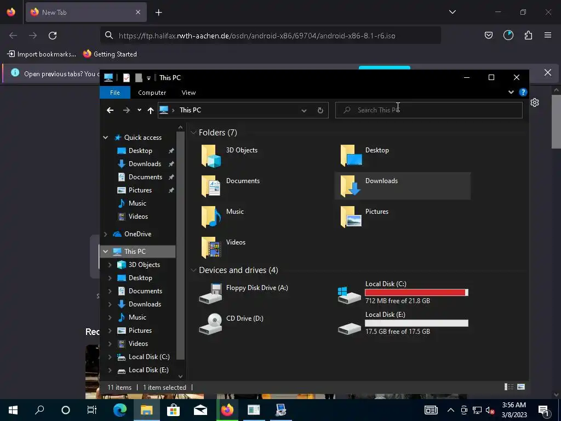561x421 pixels.
Task: Click Import bookmarks in Firefox
Action: pos(42,54)
